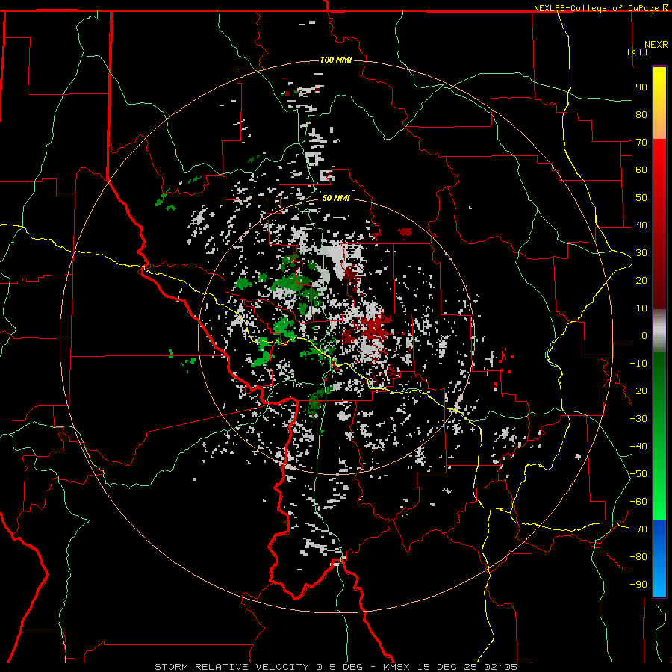Click the positive 70 scale label
This screenshot has width=672, height=672.
coord(641,143)
